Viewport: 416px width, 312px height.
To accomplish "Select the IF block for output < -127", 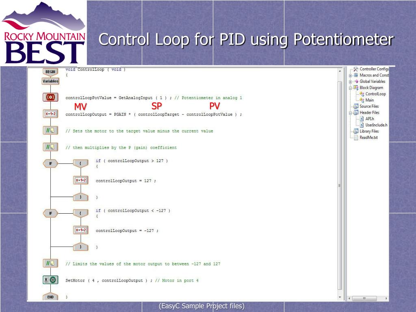I will [x=50, y=213].
